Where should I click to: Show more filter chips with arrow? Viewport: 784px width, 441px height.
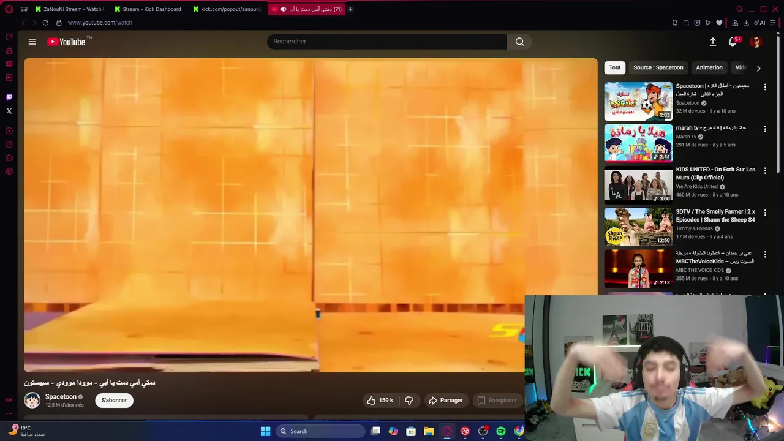click(x=758, y=68)
